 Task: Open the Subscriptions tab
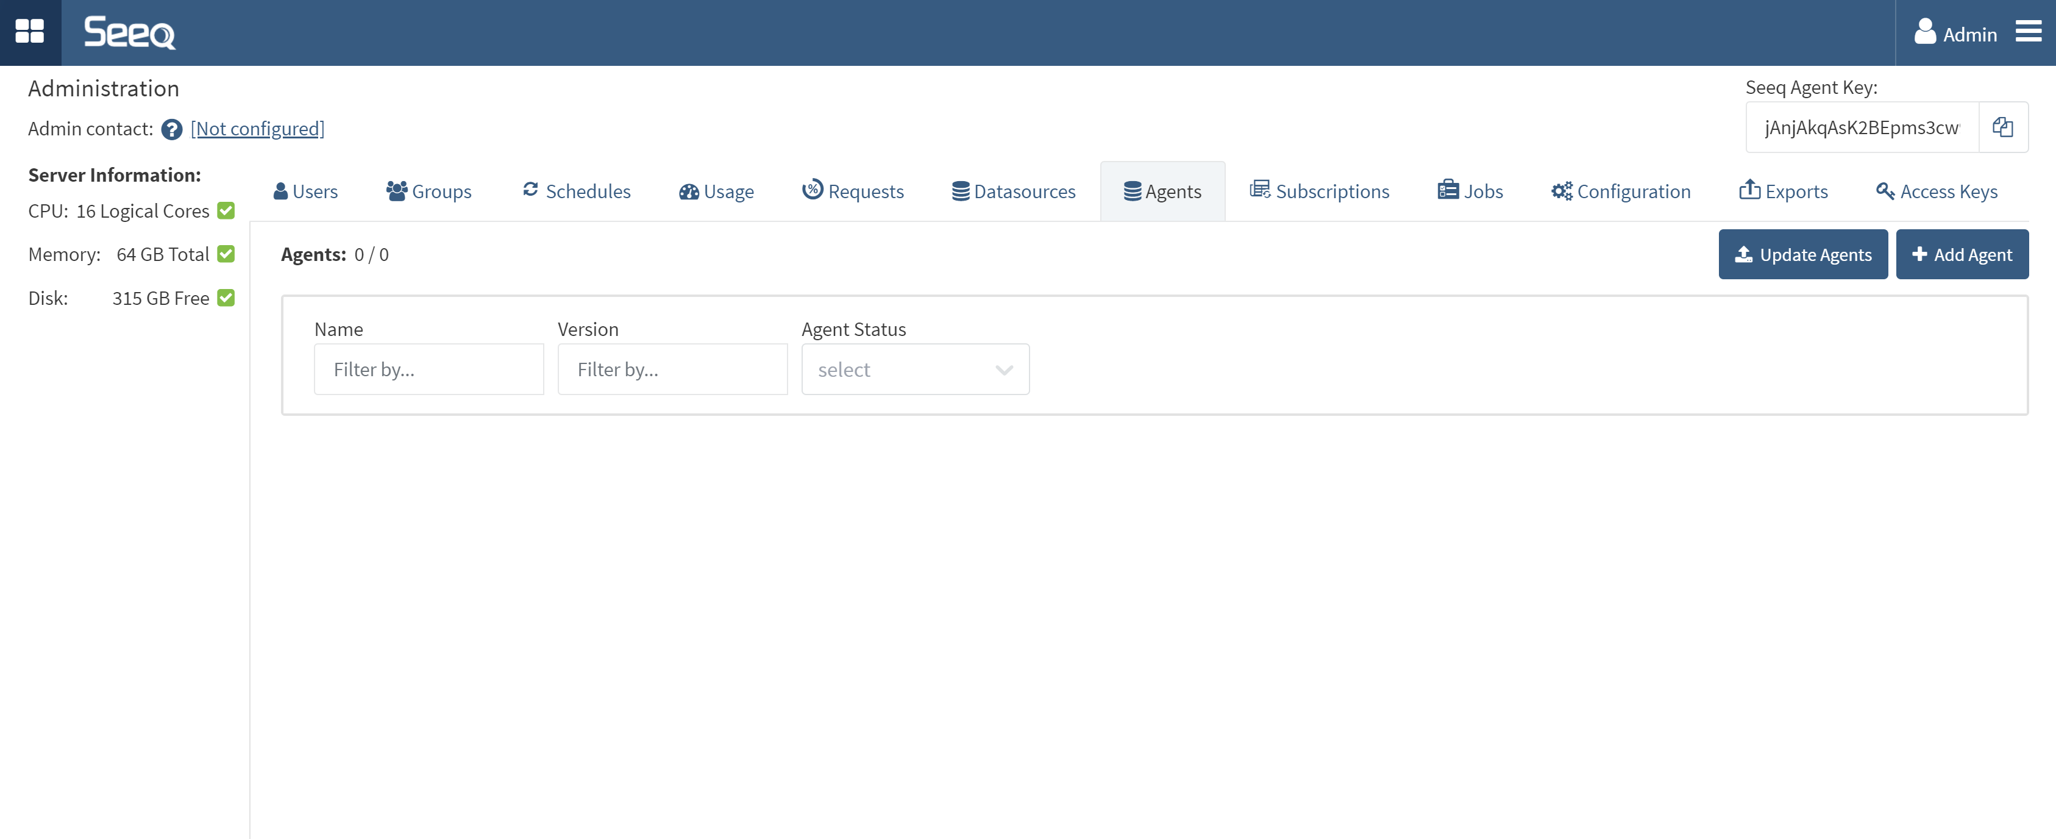point(1319,191)
